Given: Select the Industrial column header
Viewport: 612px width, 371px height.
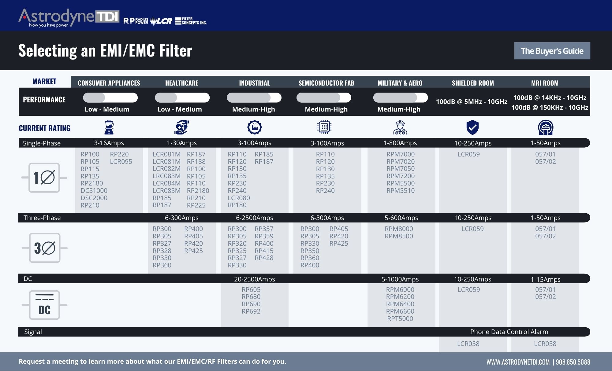Looking at the screenshot, I should pyautogui.click(x=255, y=83).
